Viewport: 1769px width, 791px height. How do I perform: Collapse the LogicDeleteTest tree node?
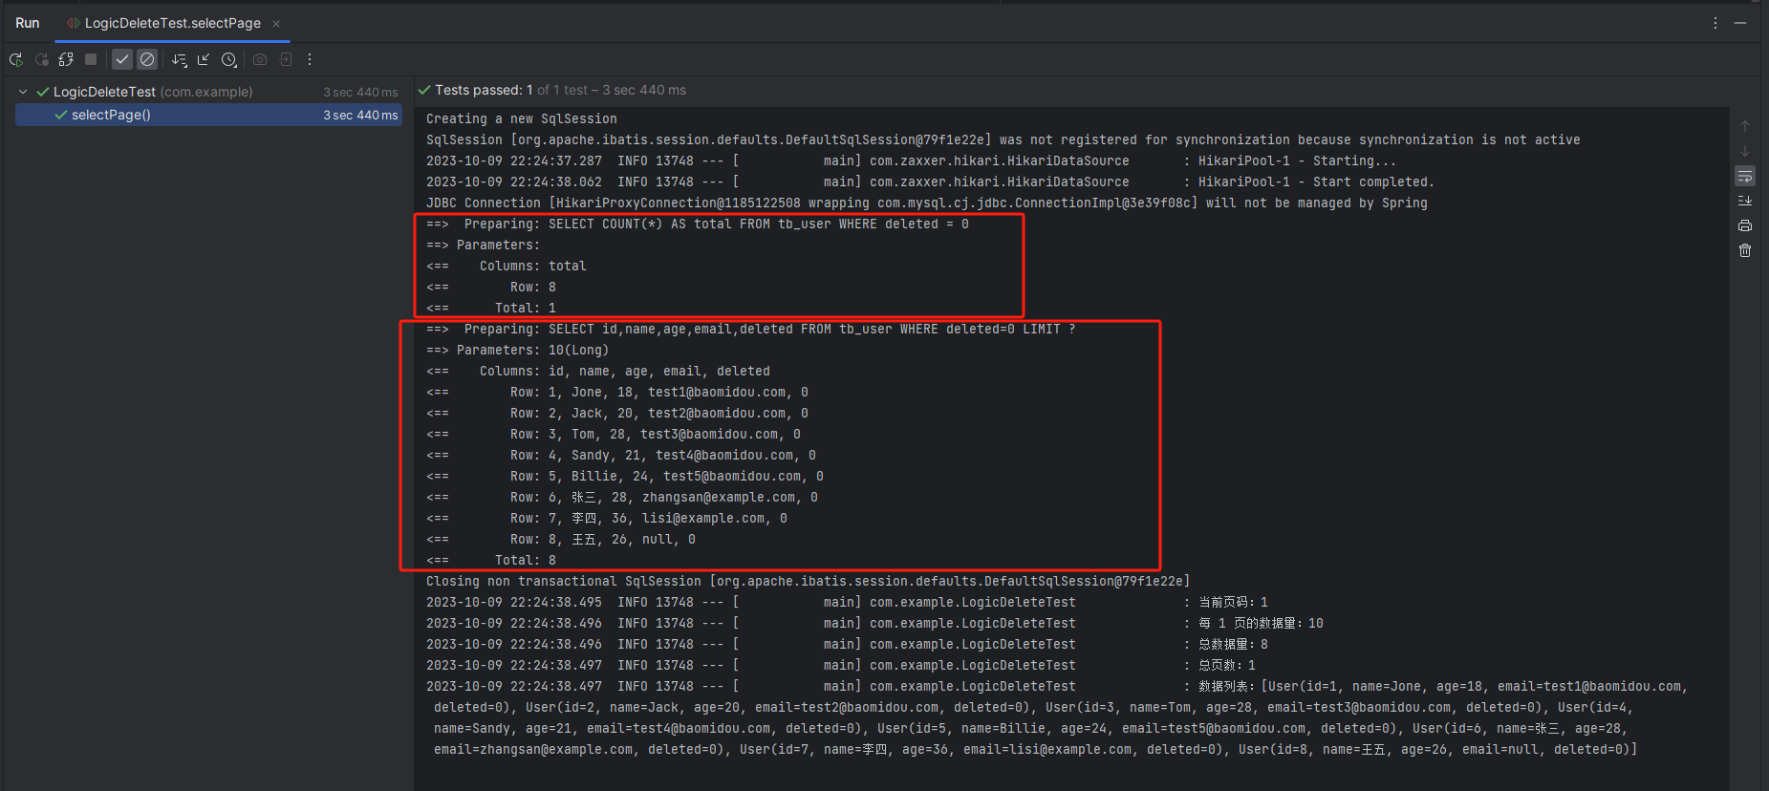pos(23,92)
